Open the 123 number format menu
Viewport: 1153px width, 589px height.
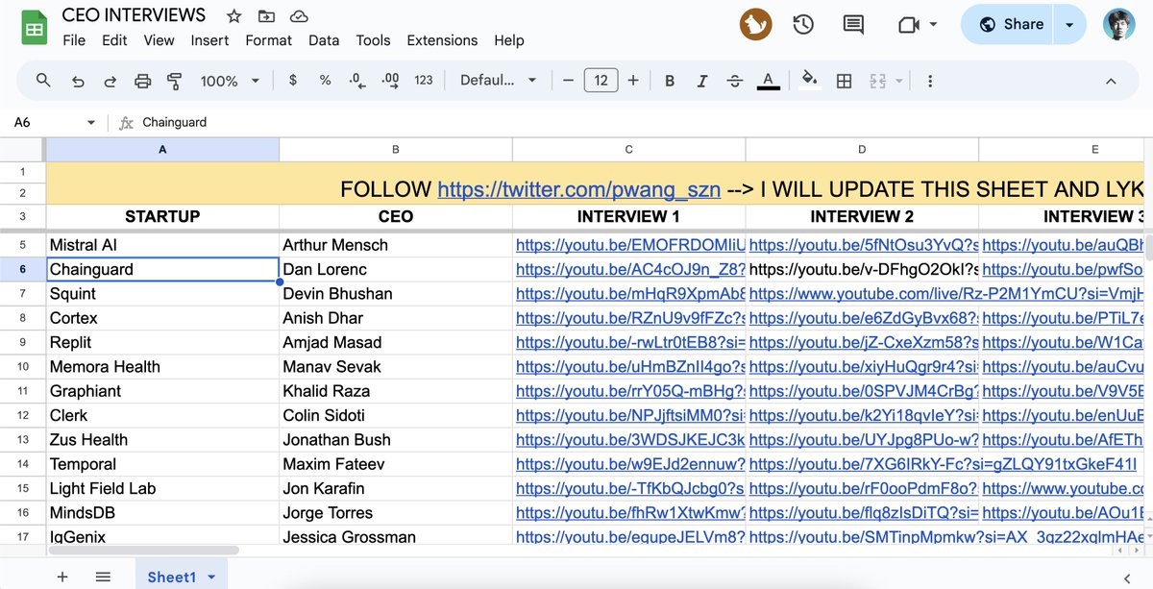click(x=424, y=81)
